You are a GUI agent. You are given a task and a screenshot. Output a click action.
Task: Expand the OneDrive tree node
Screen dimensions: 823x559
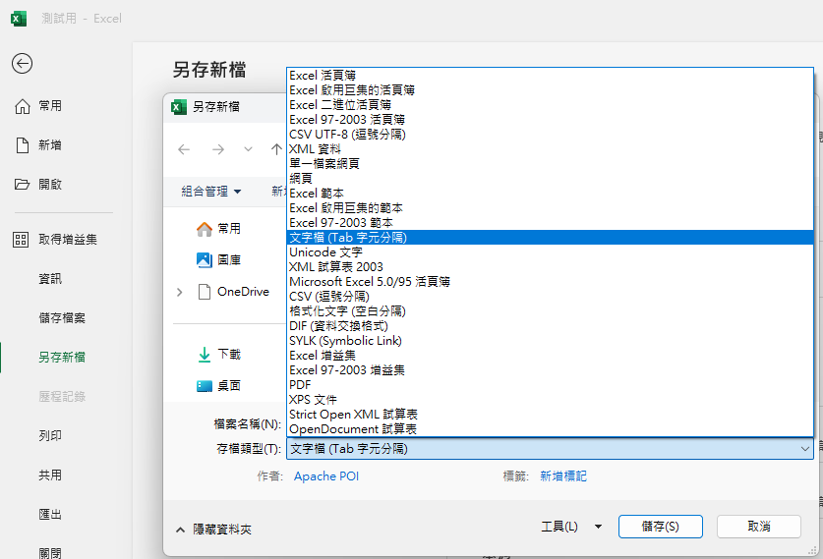180,292
